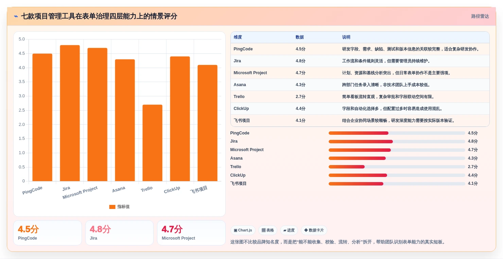Click the 路径雷达 label in header
Image resolution: width=503 pixels, height=259 pixels.
pyautogui.click(x=480, y=16)
